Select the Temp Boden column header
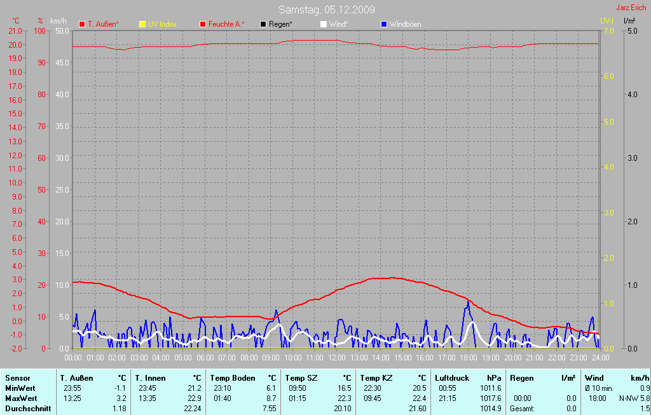 coord(233,378)
